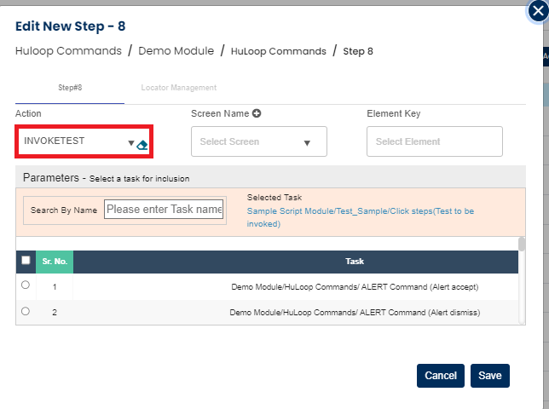549x409 pixels.
Task: Click Step 8 in the breadcrumb
Action: click(357, 51)
